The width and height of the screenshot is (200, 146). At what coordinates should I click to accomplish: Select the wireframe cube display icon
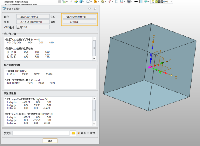(88, 2)
